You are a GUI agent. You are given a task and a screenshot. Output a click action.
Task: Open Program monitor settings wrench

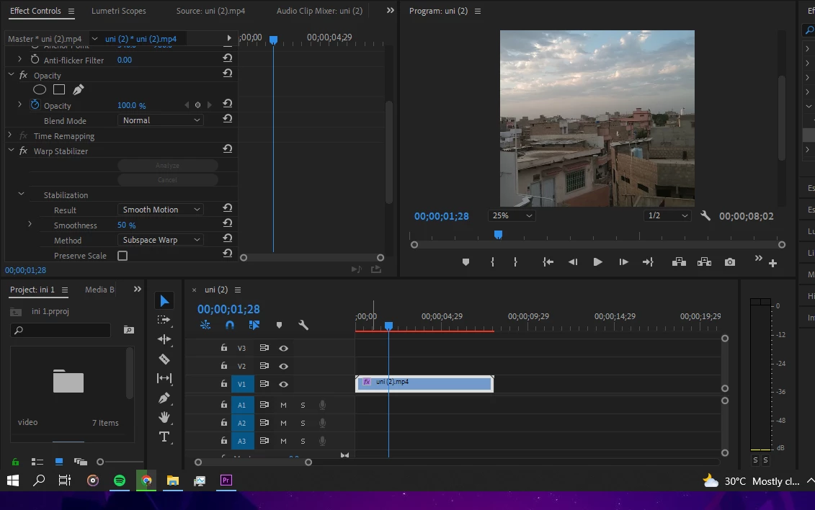[705, 215]
